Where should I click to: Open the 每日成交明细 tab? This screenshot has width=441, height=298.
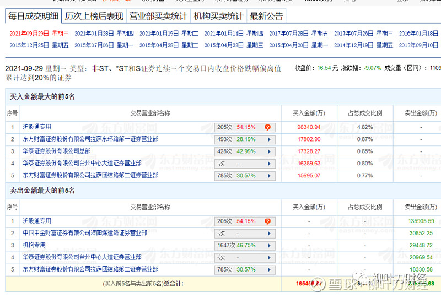click(33, 16)
